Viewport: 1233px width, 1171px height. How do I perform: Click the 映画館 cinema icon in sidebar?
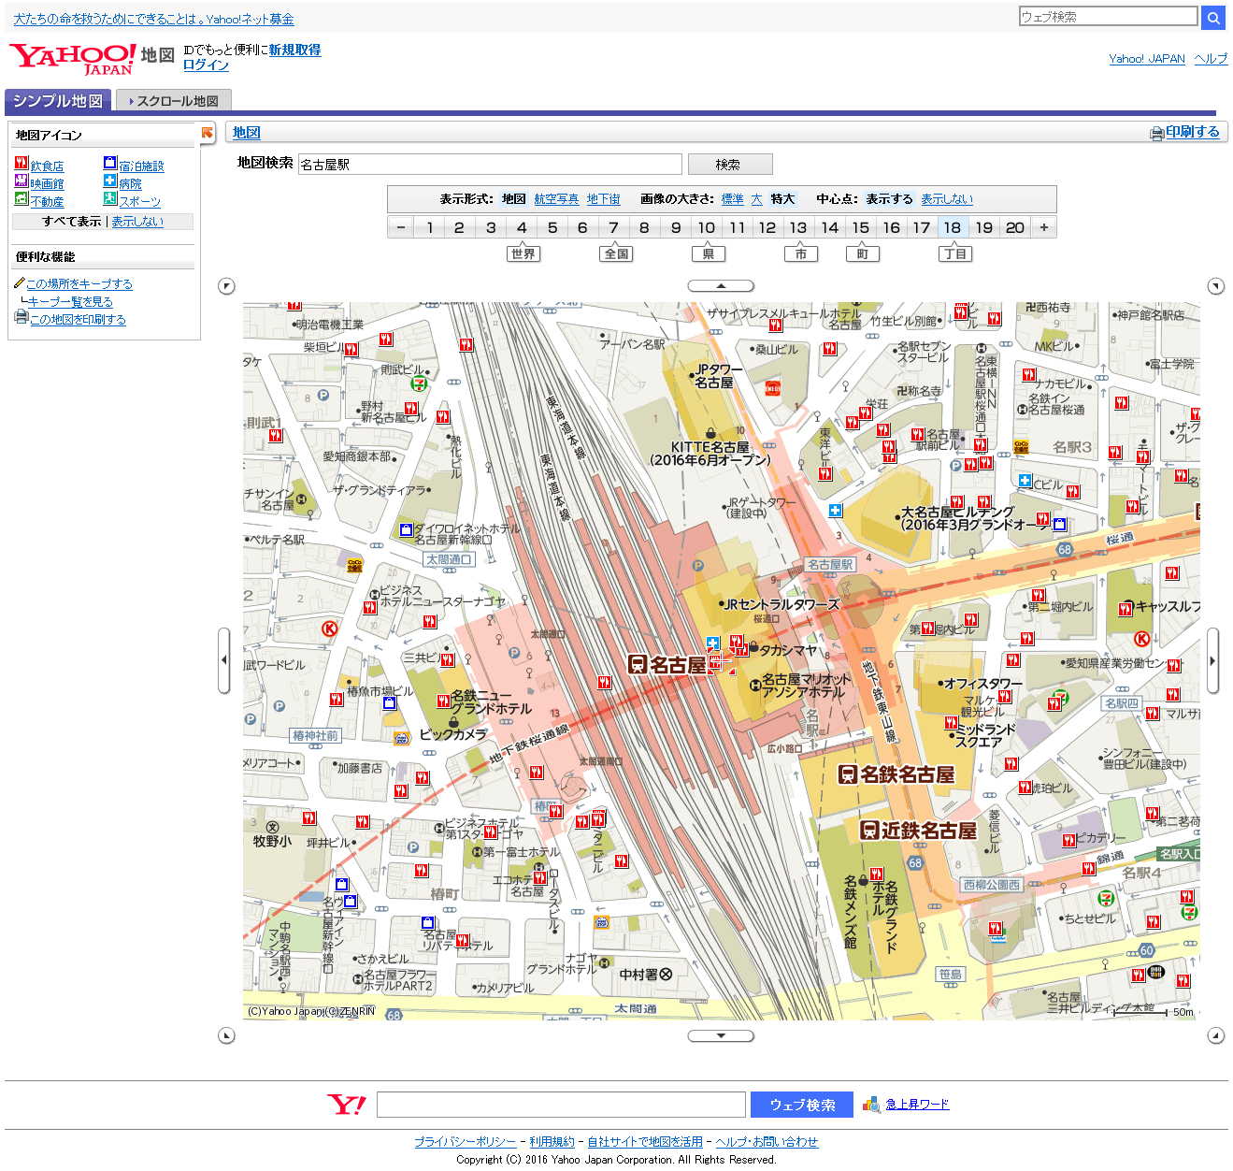[x=22, y=181]
